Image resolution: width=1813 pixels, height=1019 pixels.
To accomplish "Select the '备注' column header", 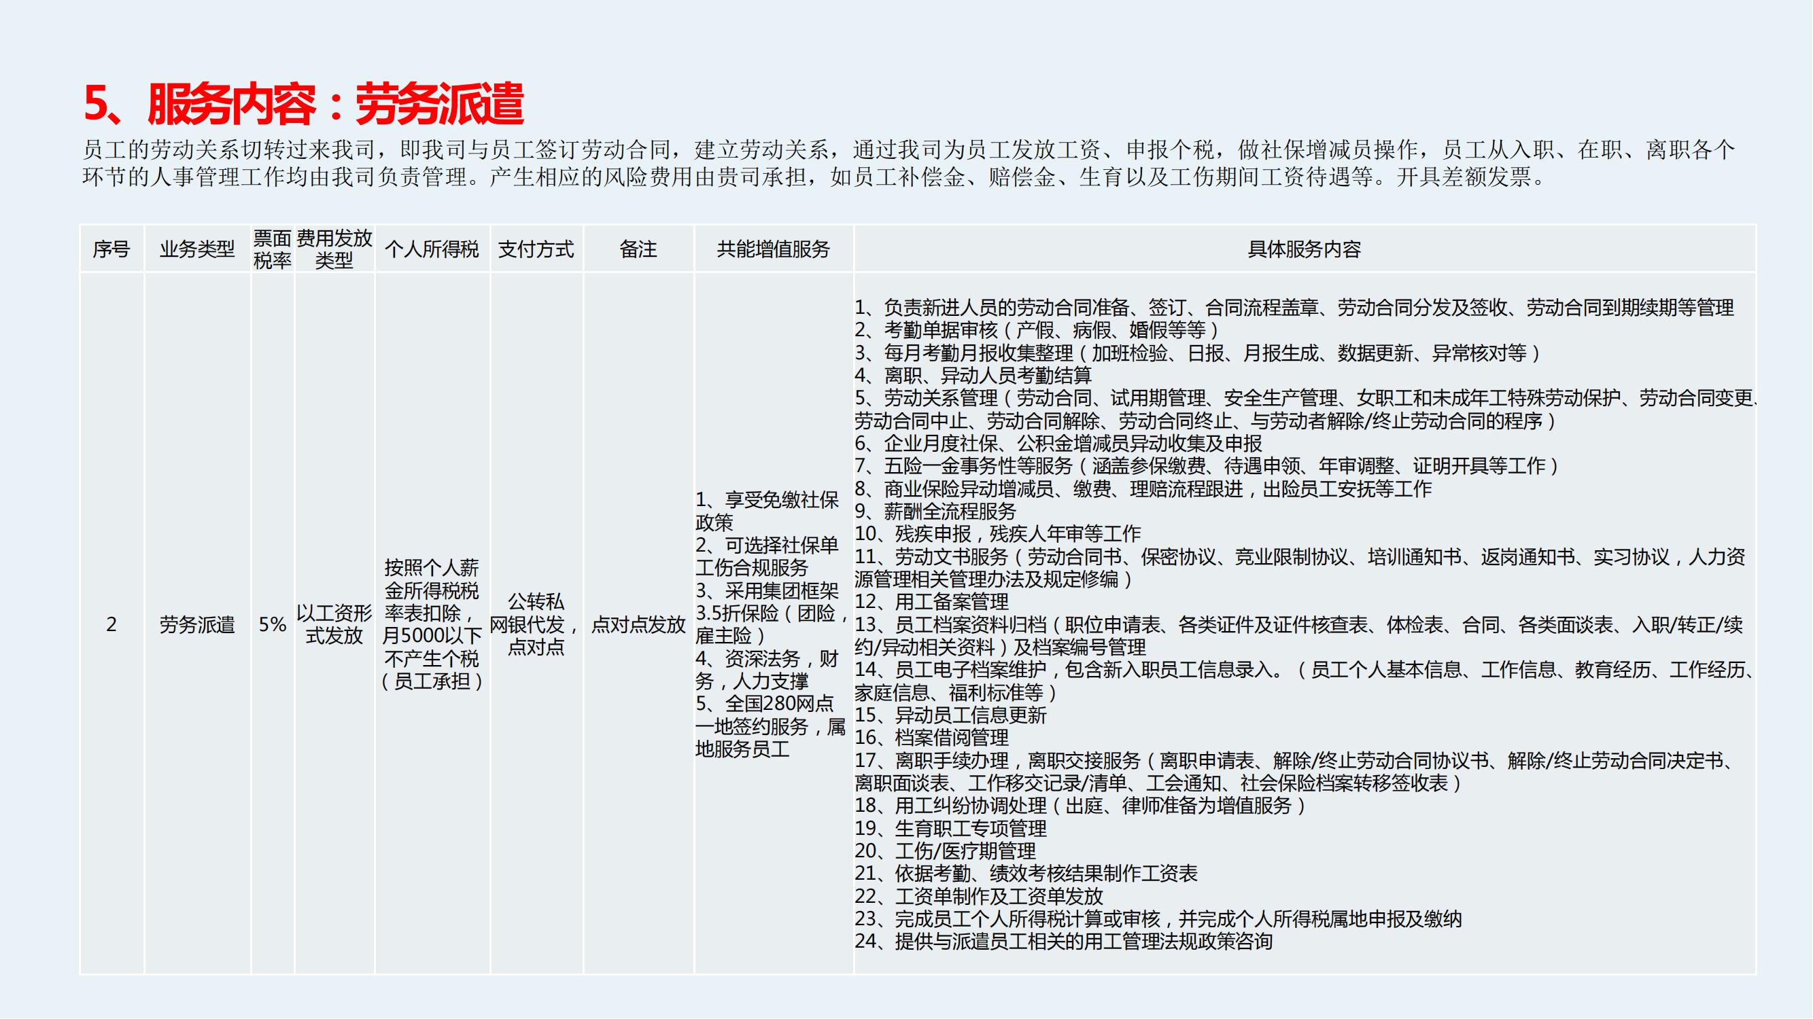I will (638, 249).
